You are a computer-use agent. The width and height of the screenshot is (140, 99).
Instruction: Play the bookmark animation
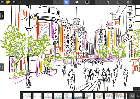tap(138, 96)
